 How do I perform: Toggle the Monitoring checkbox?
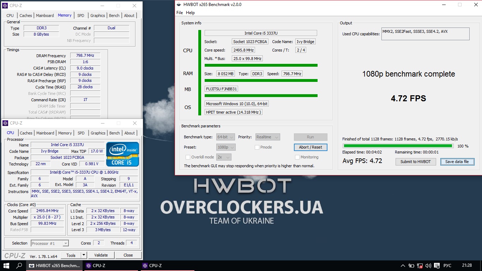297,157
